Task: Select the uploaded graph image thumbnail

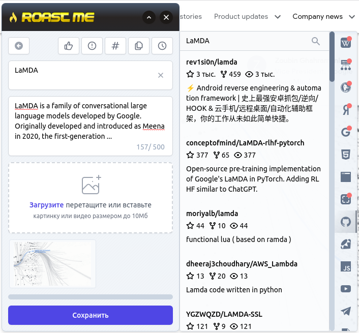Action: (x=52, y=264)
